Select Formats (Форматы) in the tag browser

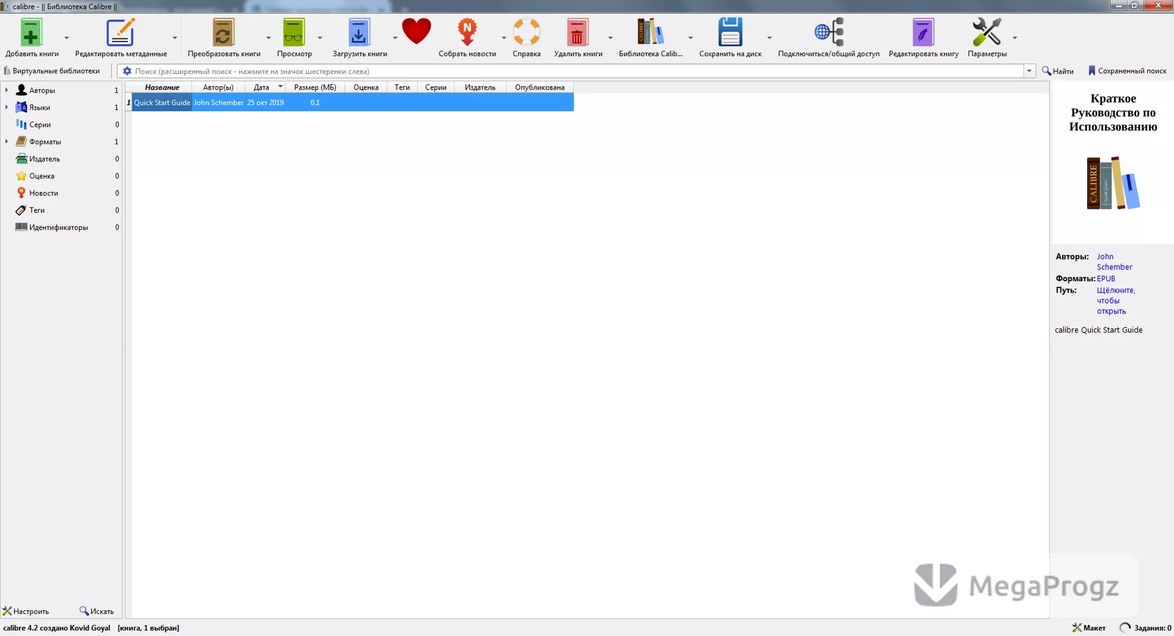click(45, 142)
